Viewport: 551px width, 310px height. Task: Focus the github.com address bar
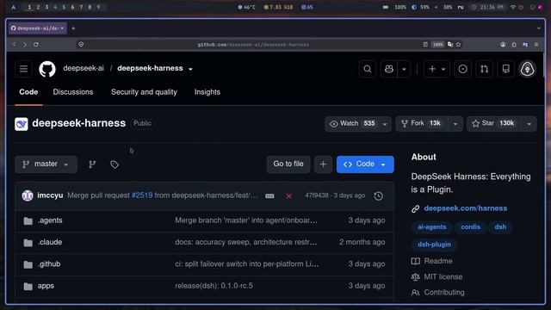[253, 45]
